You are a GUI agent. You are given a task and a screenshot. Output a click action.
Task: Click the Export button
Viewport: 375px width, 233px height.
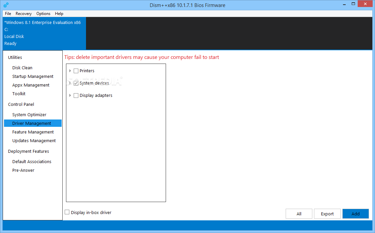coord(327,214)
